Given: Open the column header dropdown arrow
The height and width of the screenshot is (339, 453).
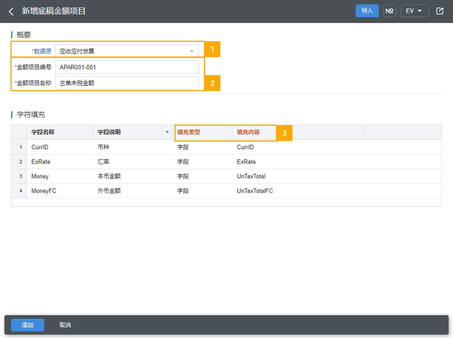Looking at the screenshot, I should pyautogui.click(x=167, y=132).
